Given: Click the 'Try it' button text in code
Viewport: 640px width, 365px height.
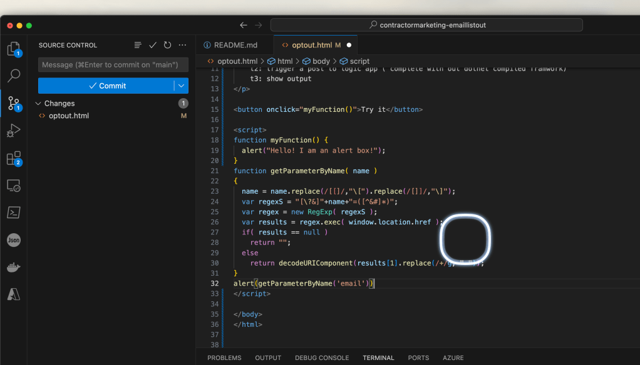Looking at the screenshot, I should tap(373, 109).
